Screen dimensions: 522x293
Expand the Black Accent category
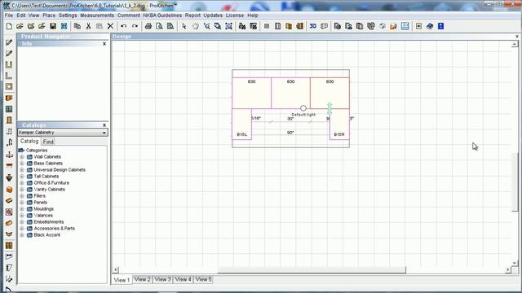[x=22, y=235]
